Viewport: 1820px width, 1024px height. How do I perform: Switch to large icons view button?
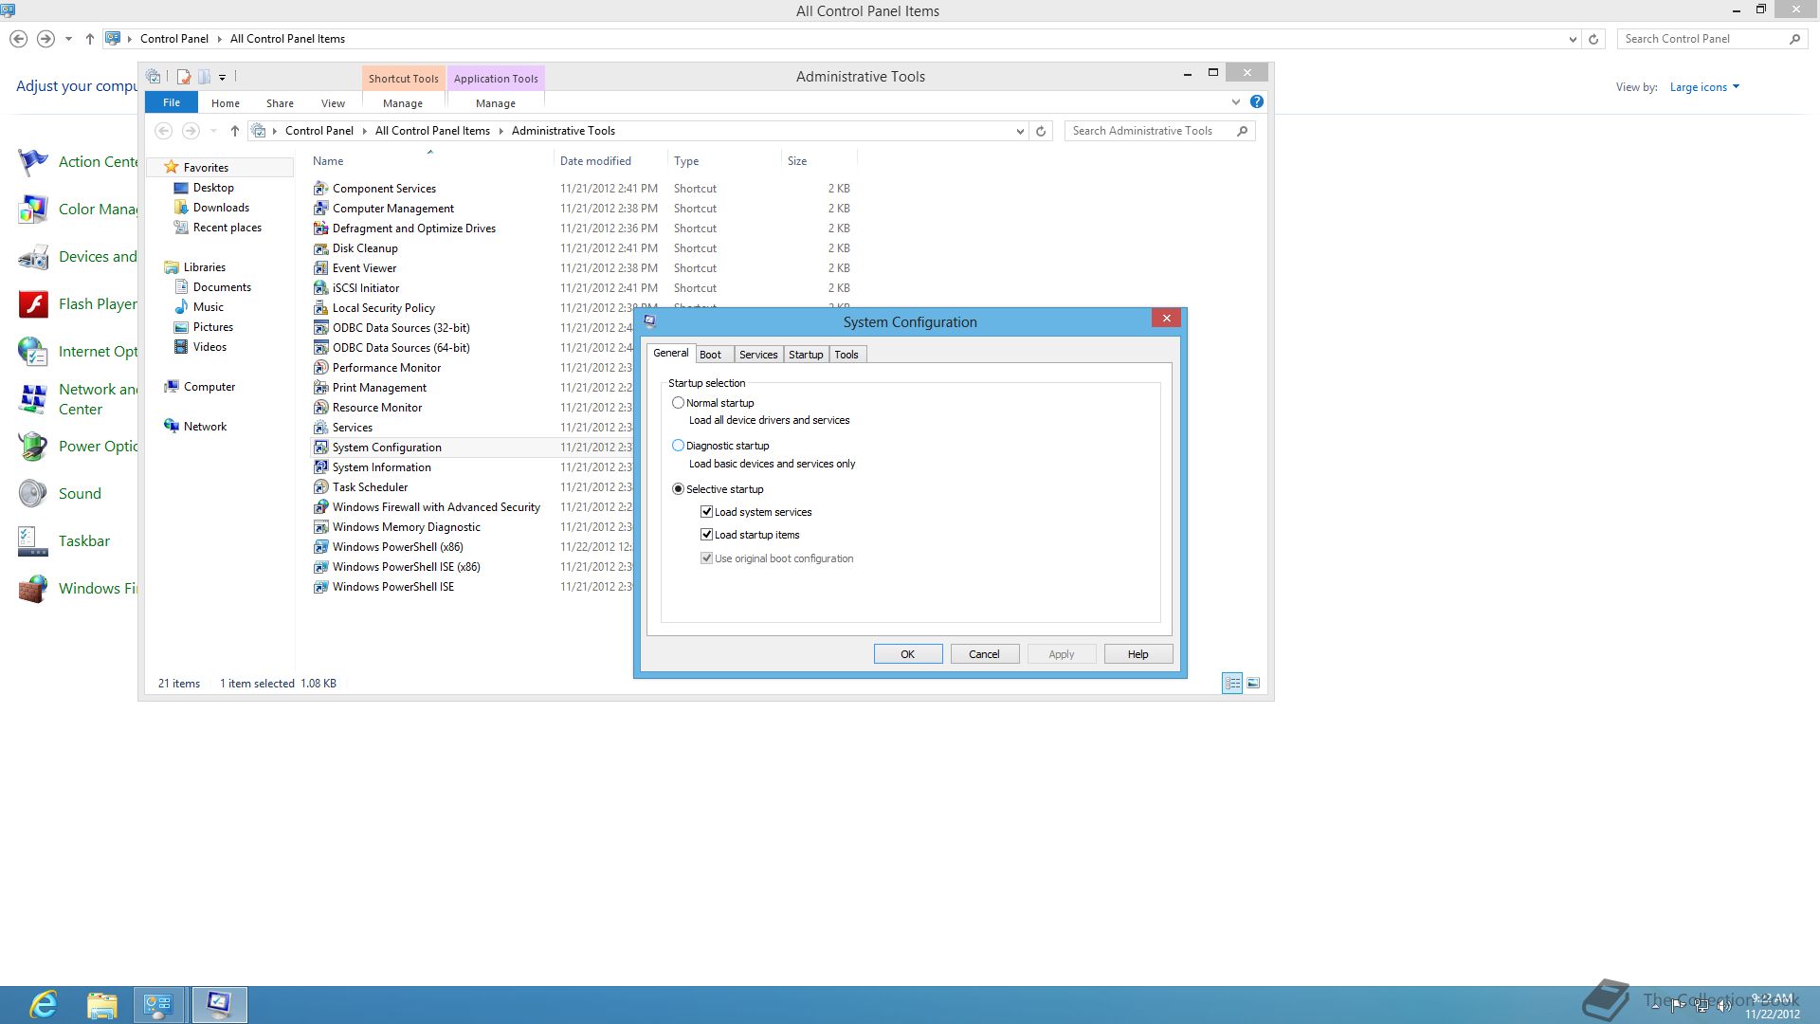[1253, 683]
